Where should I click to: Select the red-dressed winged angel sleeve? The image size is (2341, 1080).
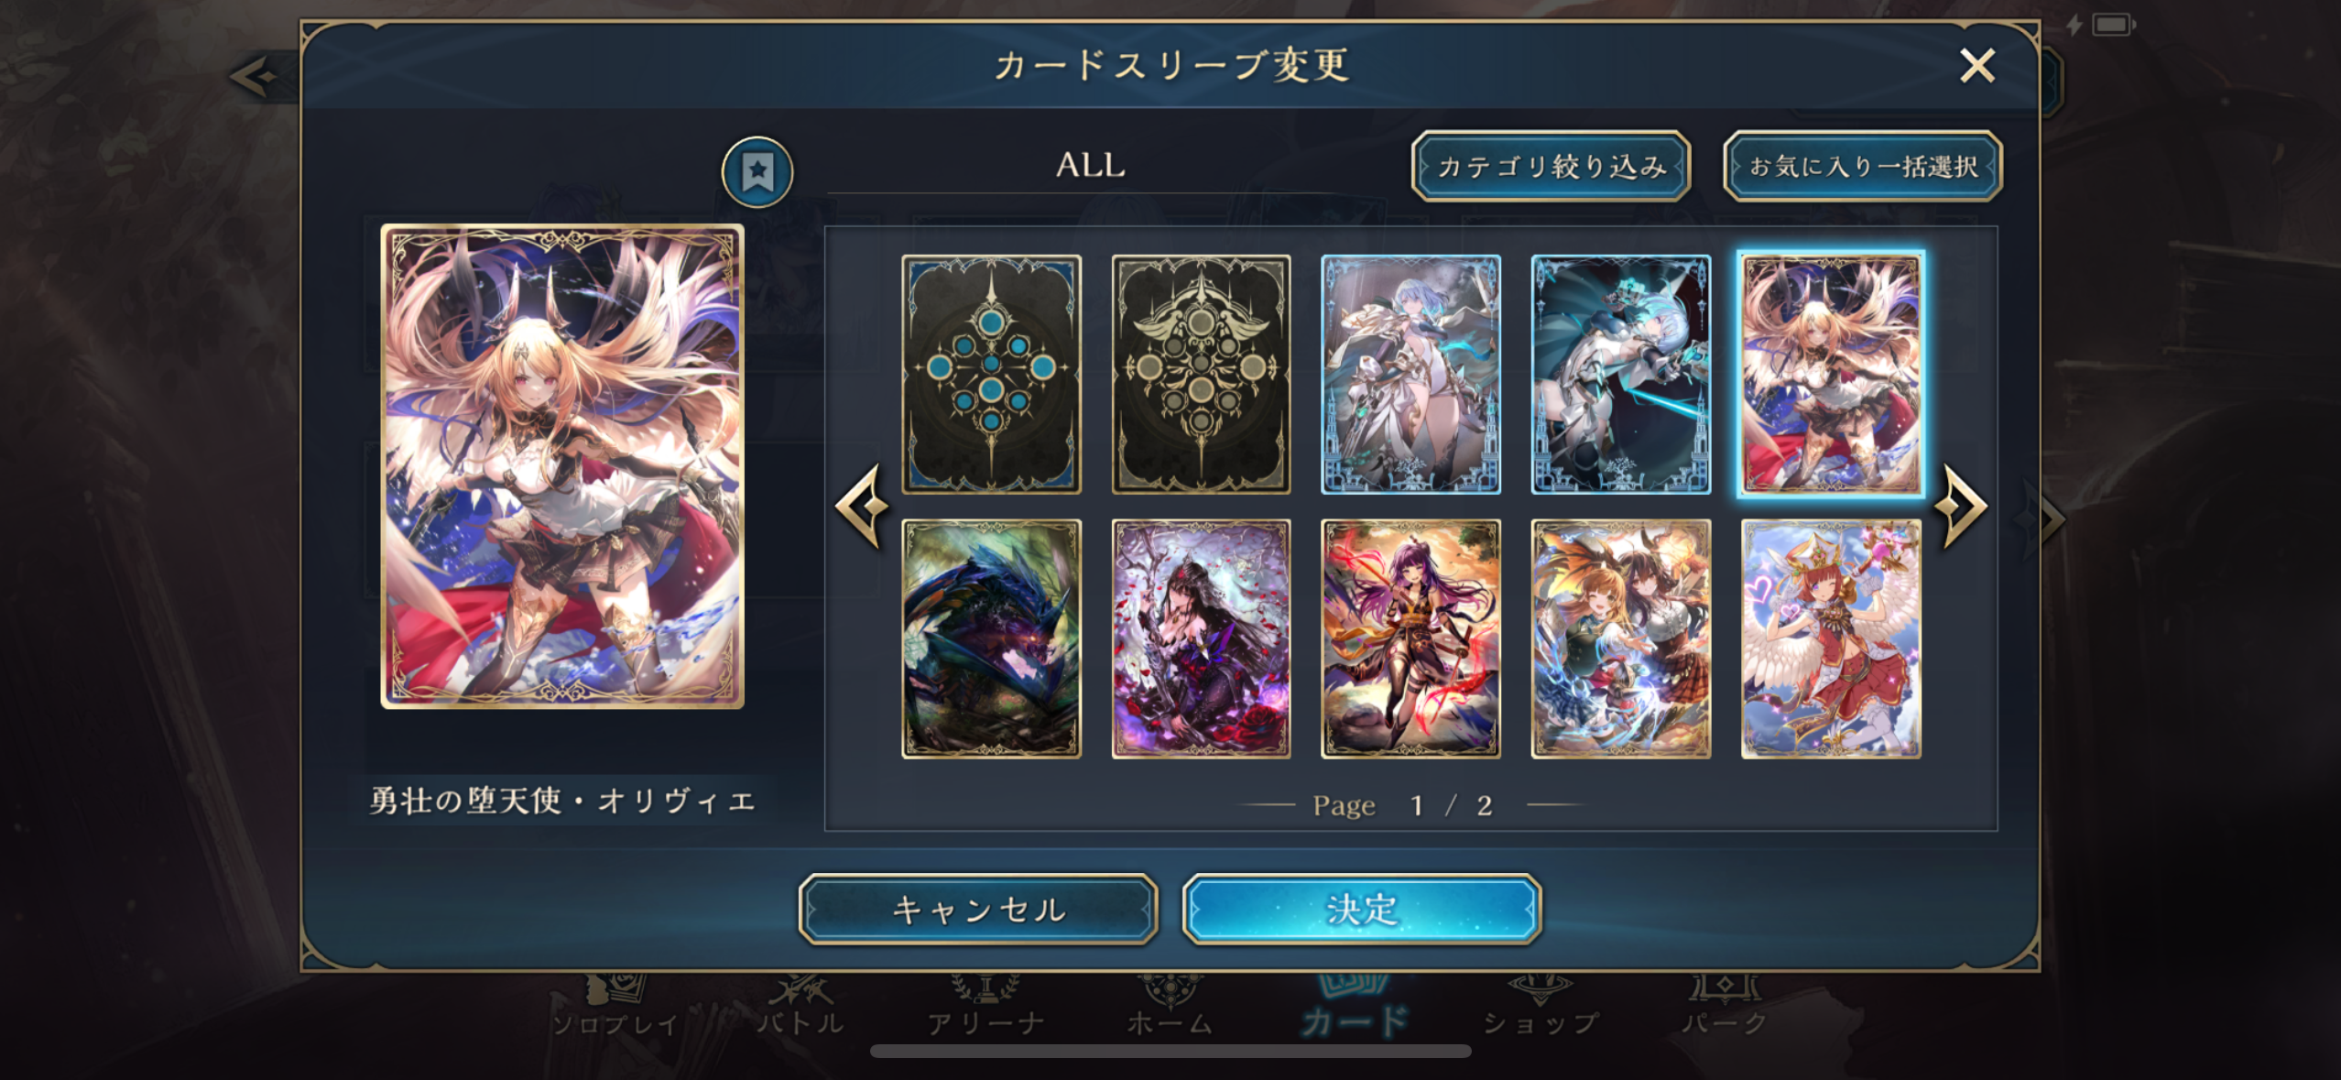point(1831,638)
